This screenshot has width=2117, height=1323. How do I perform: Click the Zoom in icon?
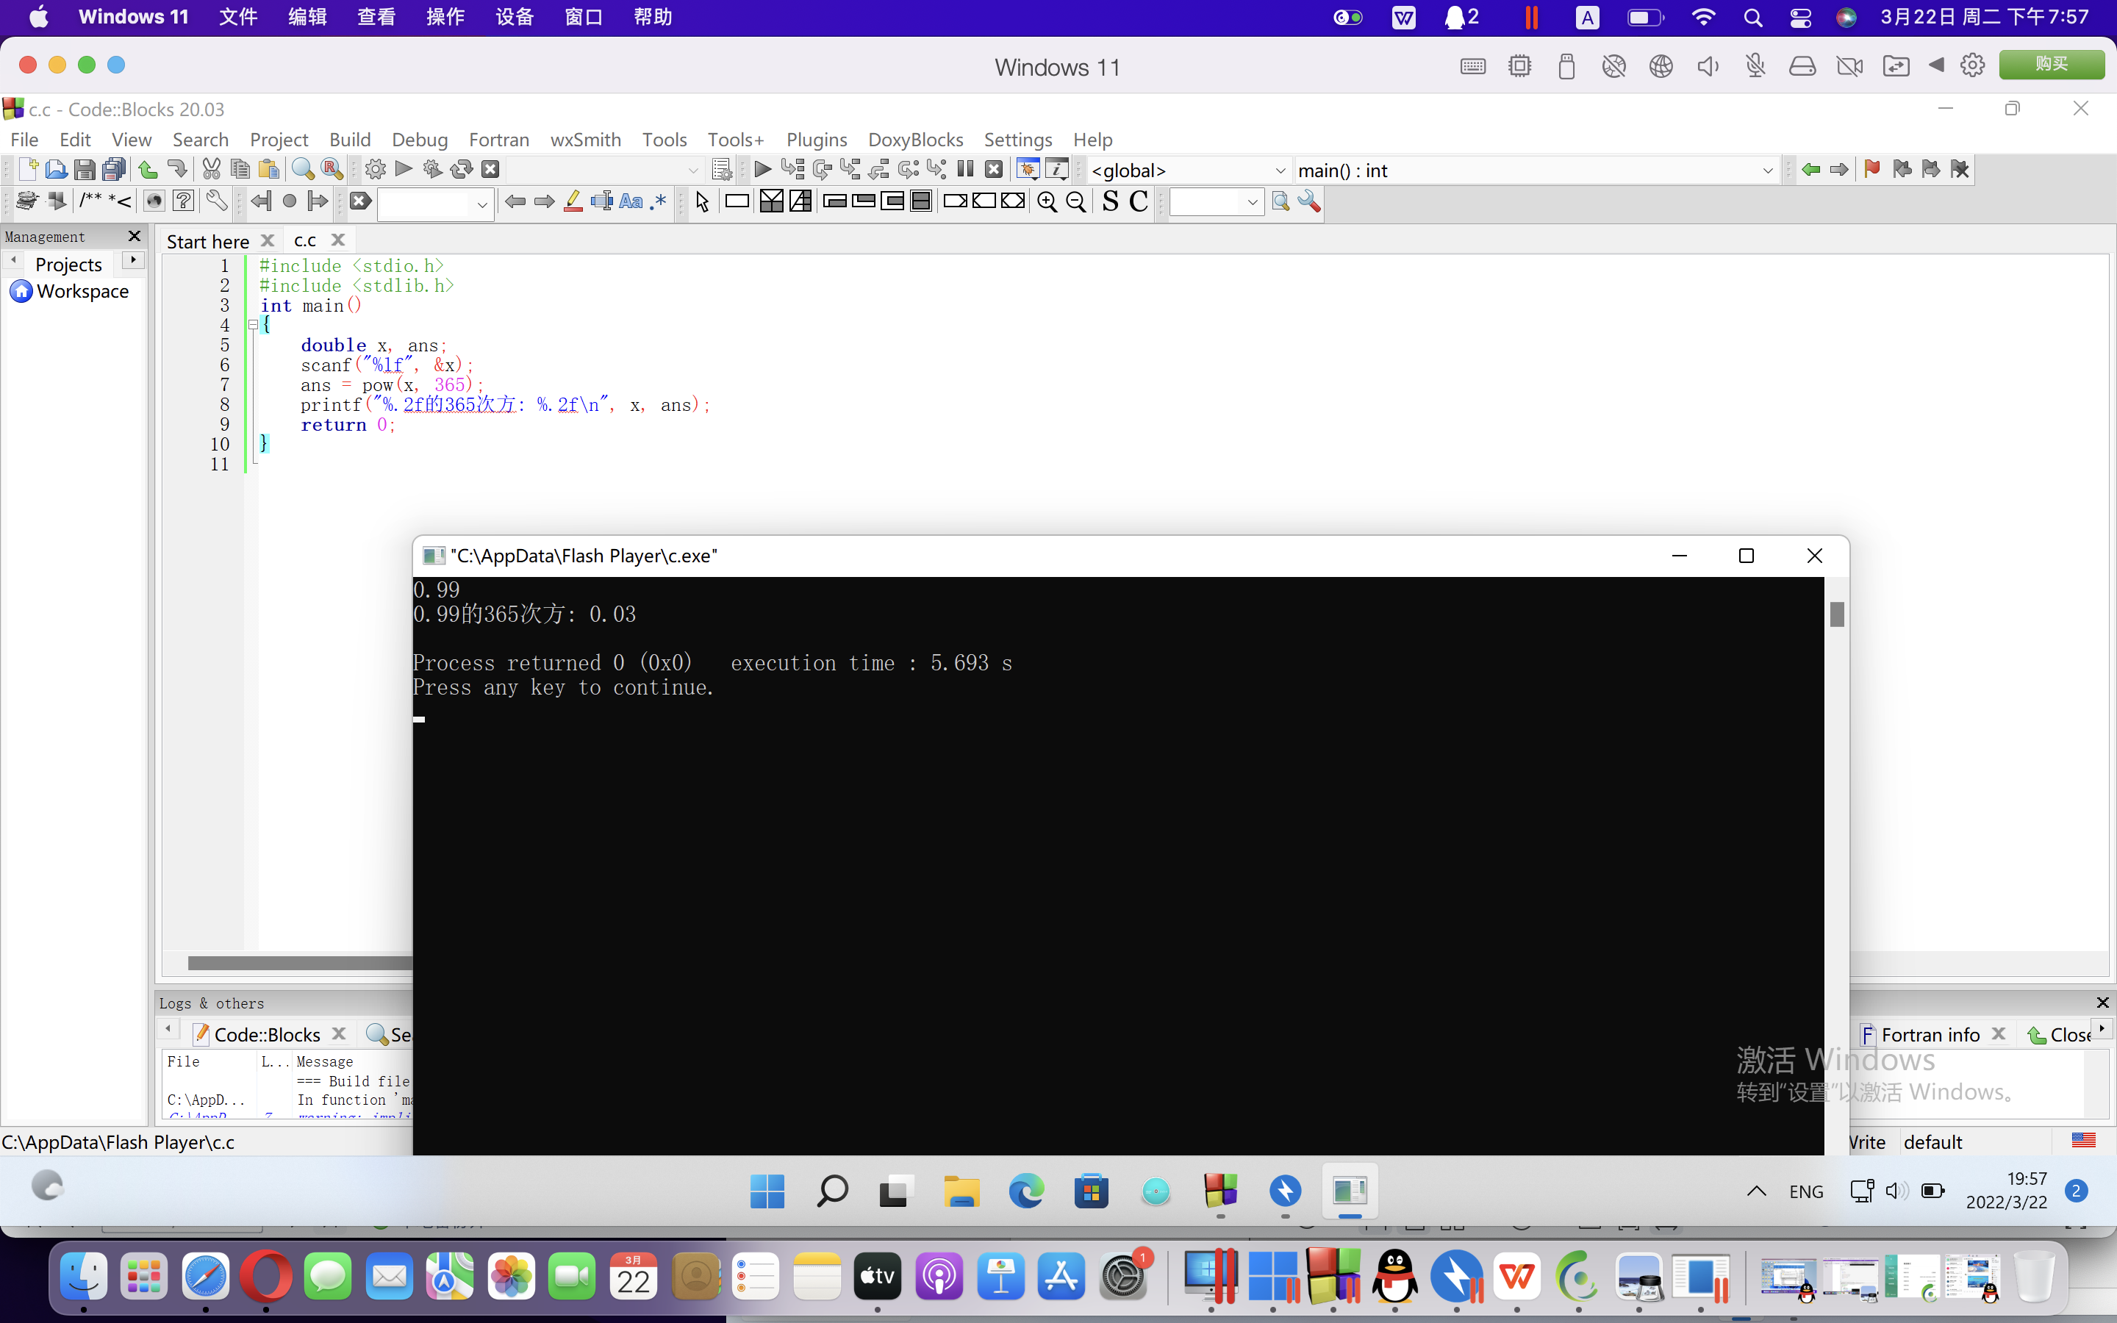pos(1046,202)
